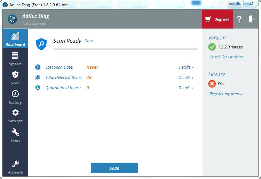
Task: Select the Dashboard label in sidebar
Action: [x=15, y=45]
